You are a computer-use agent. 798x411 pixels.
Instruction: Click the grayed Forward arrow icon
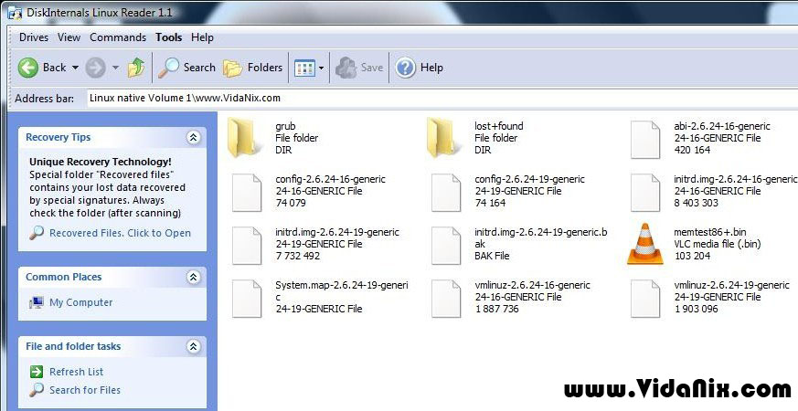tap(95, 68)
